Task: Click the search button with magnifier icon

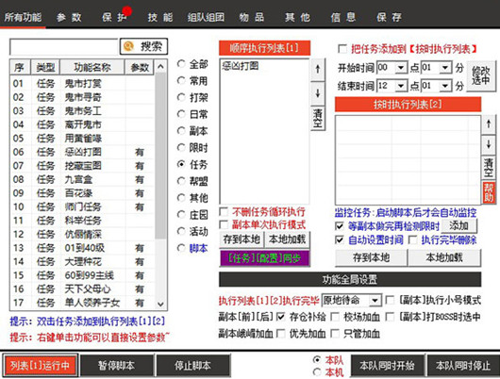Action: 143,47
